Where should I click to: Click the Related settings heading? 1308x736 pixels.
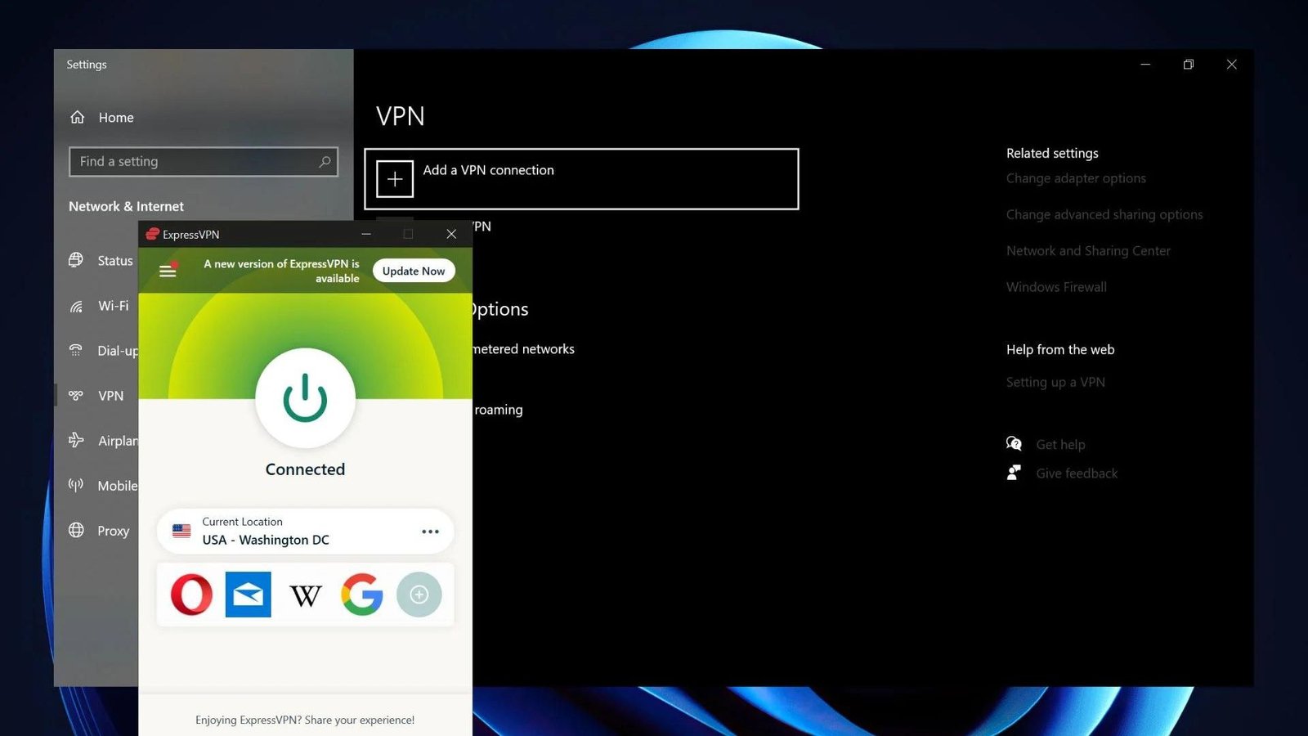tap(1052, 153)
